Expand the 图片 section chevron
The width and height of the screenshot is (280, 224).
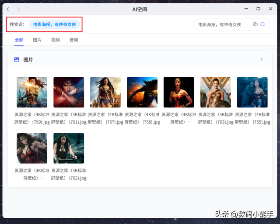tap(262, 59)
